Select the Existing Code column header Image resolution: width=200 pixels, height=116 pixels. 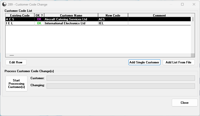point(20,15)
